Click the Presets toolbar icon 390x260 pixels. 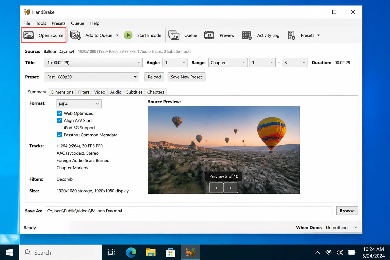(291, 35)
